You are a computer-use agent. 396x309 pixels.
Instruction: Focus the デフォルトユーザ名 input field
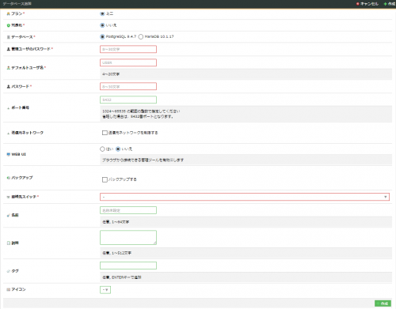128,62
